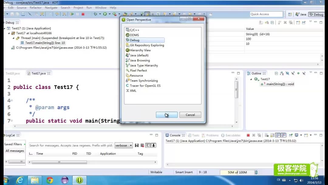Collapse the Test17 node in Outline
This screenshot has width=328, height=185.
click(x=251, y=79)
